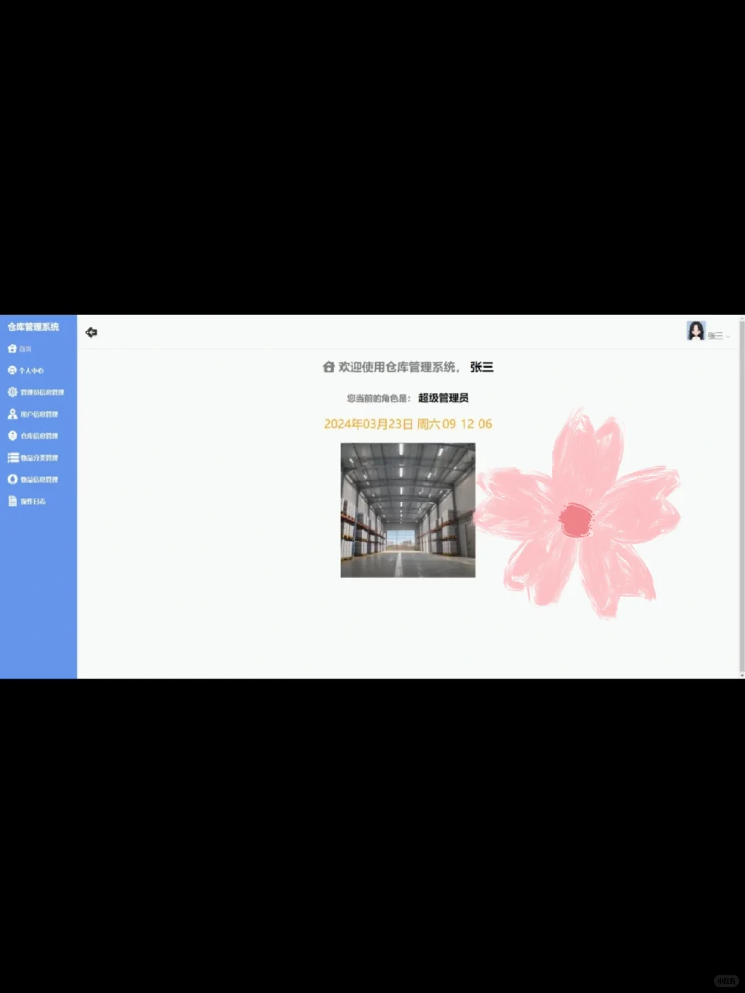Click the user avatar photo
Image resolution: width=745 pixels, height=993 pixels.
(x=695, y=332)
